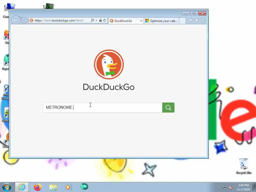
Task: Open File Explorer from the taskbar
Action: (x=53, y=187)
